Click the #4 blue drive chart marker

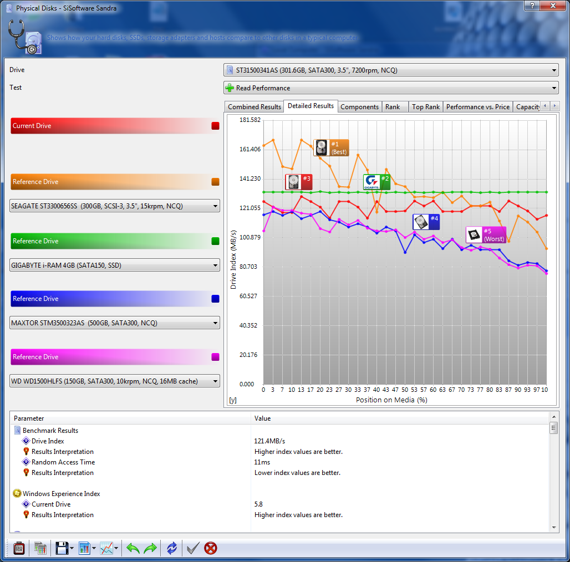[x=426, y=222]
